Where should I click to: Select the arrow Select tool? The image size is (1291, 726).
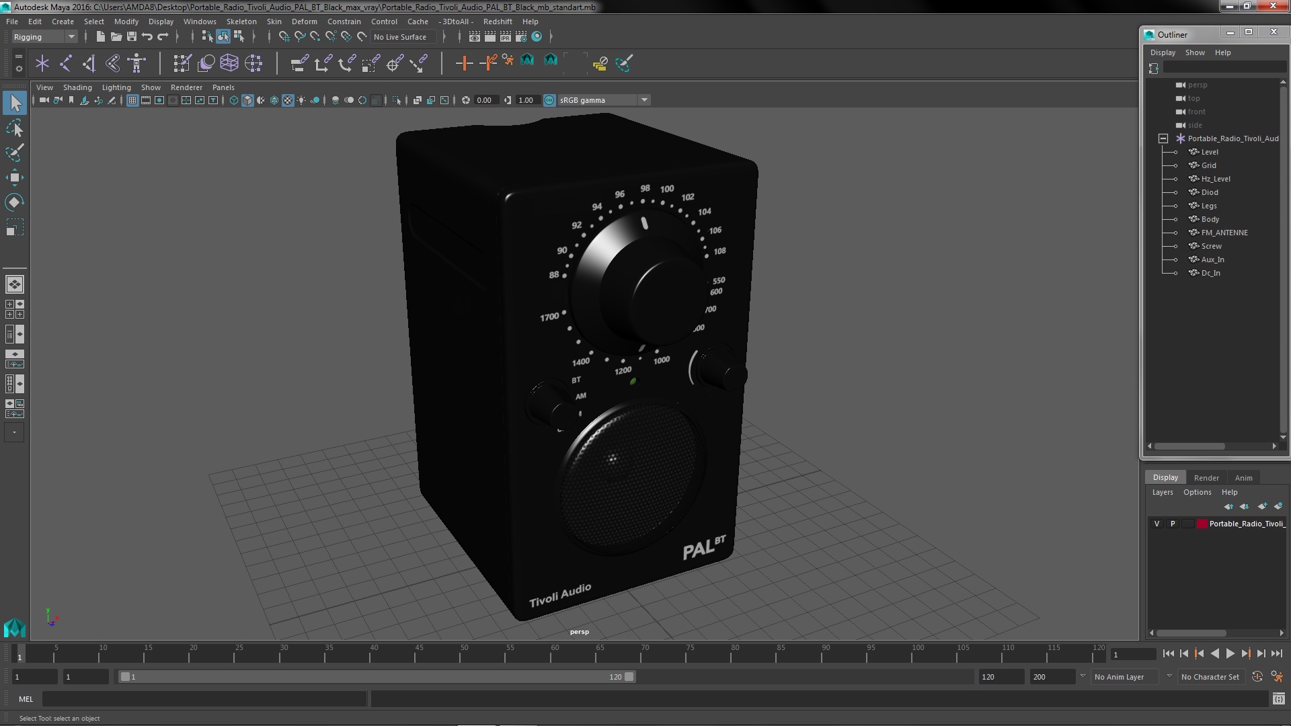[x=15, y=103]
